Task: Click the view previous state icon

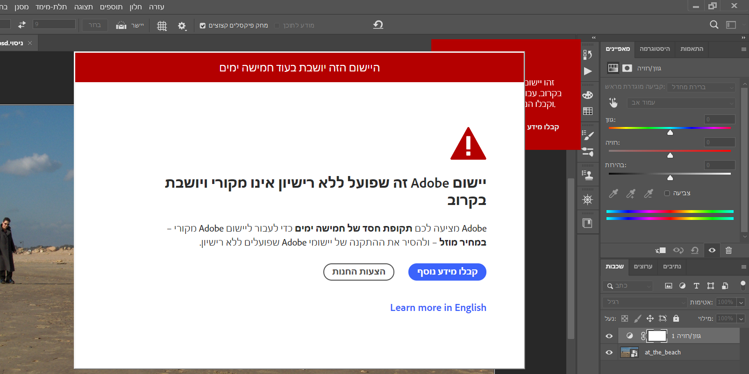Action: (x=678, y=251)
